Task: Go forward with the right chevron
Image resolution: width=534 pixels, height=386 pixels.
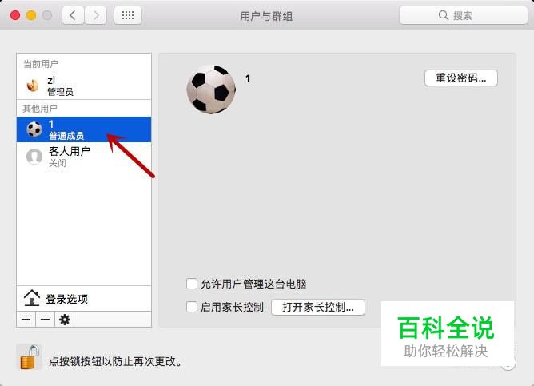Action: click(96, 15)
